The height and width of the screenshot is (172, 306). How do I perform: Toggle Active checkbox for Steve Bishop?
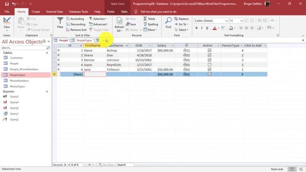pyautogui.click(x=209, y=50)
